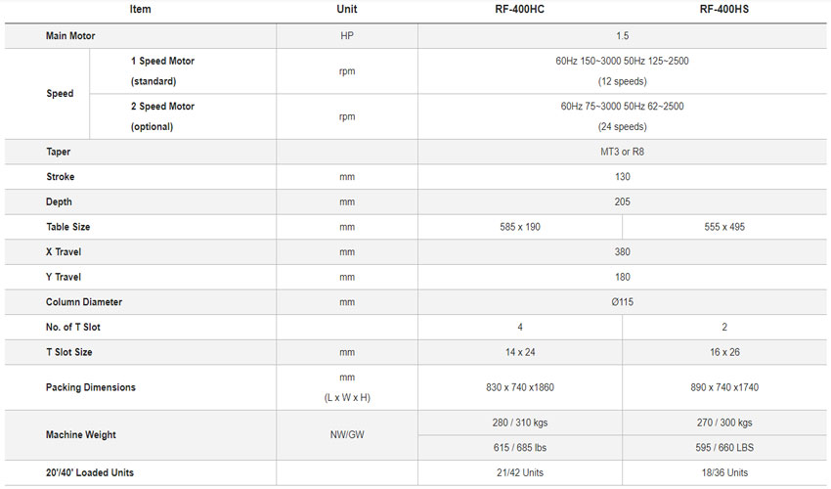
Task: Select the 555 x 495 table size cell
Action: [x=724, y=227]
